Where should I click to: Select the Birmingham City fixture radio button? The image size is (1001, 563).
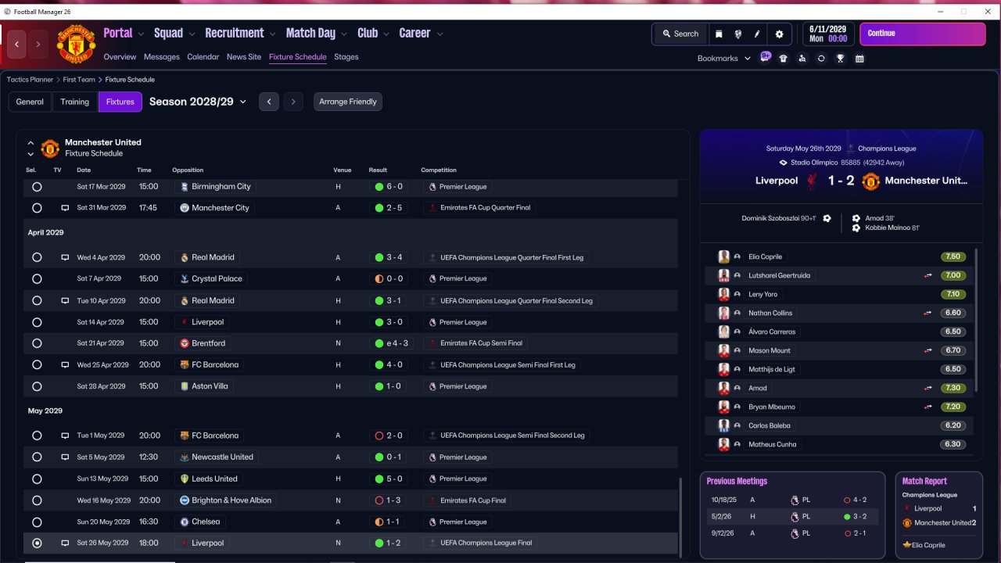[x=37, y=187]
